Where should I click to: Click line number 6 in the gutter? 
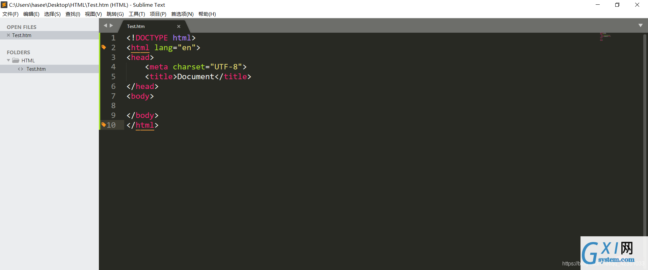(x=113, y=86)
